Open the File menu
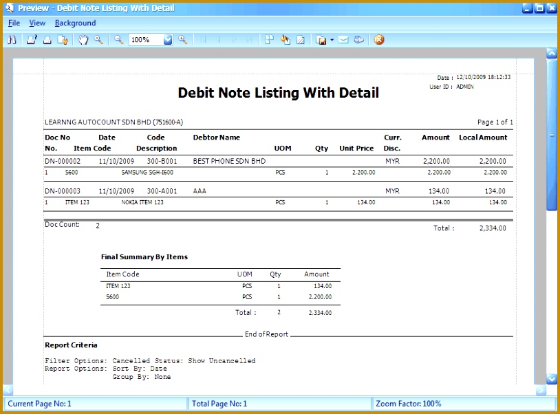 coord(13,23)
